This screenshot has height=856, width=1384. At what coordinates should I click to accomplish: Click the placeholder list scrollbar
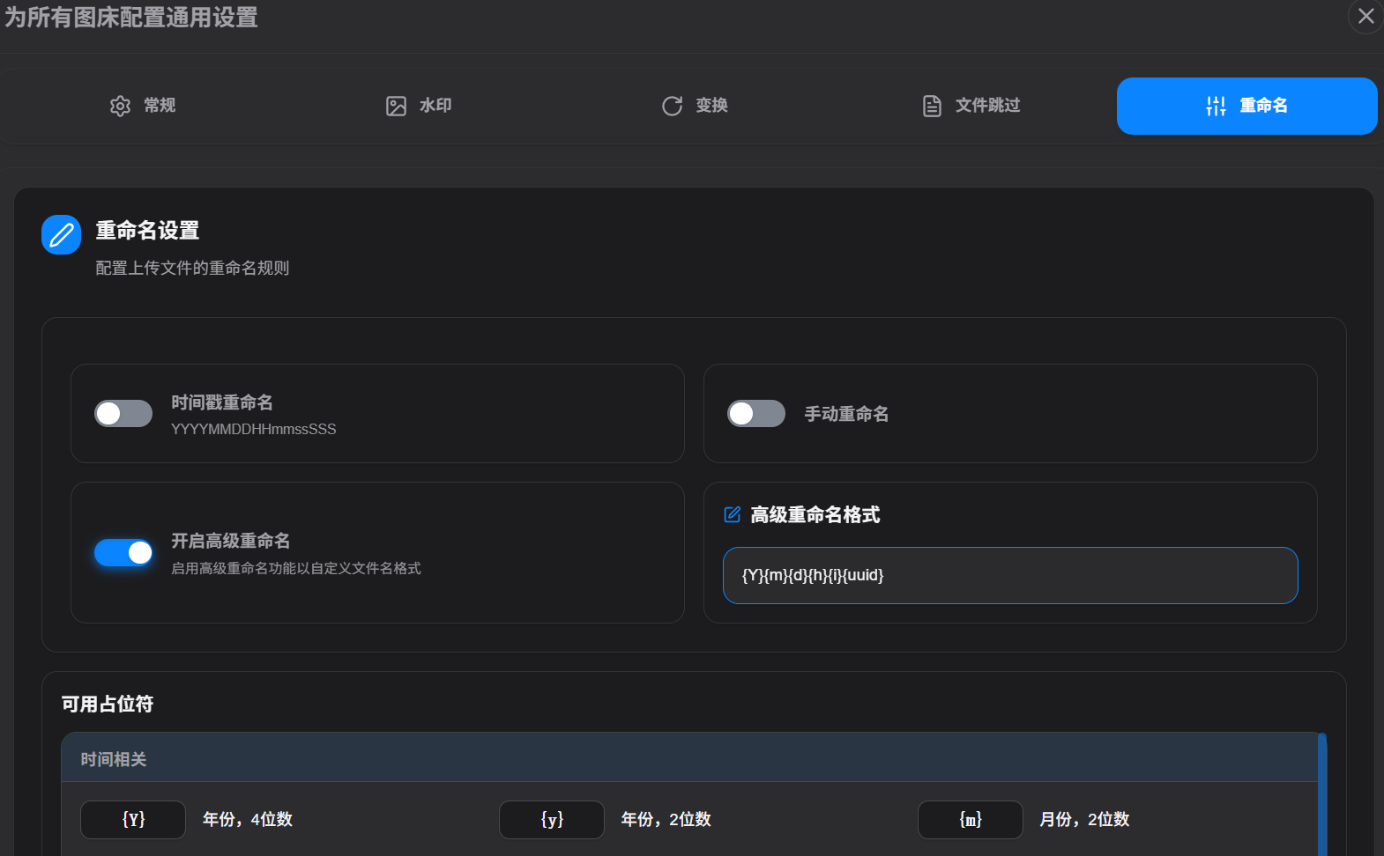1322,793
